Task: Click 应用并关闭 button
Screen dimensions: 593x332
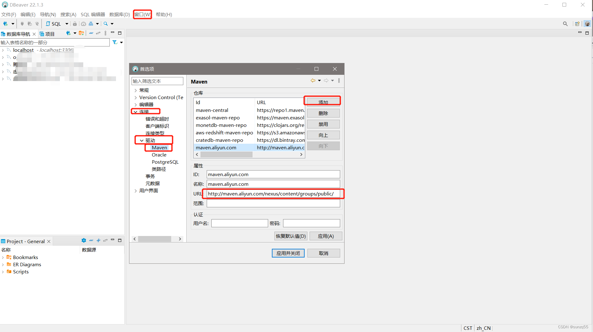Action: [288, 253]
